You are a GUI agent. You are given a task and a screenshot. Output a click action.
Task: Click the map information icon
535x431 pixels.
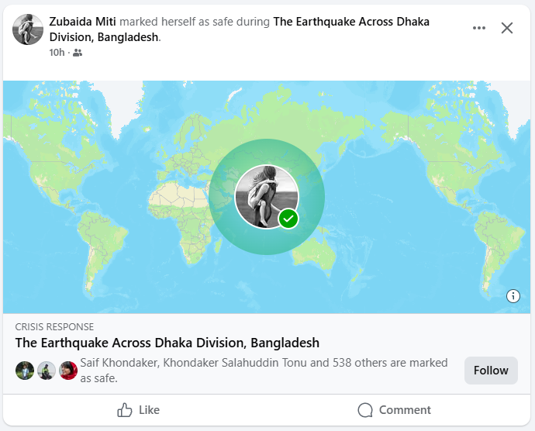click(x=513, y=295)
